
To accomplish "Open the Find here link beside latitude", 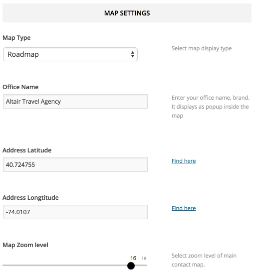I will click(x=184, y=161).
